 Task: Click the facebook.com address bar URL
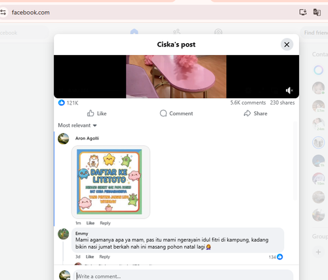[x=31, y=12]
